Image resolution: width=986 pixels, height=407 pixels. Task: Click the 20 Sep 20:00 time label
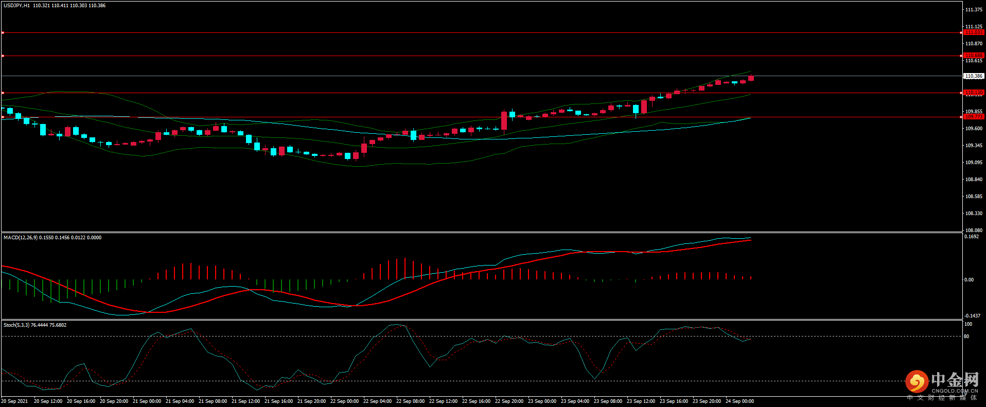tap(114, 401)
